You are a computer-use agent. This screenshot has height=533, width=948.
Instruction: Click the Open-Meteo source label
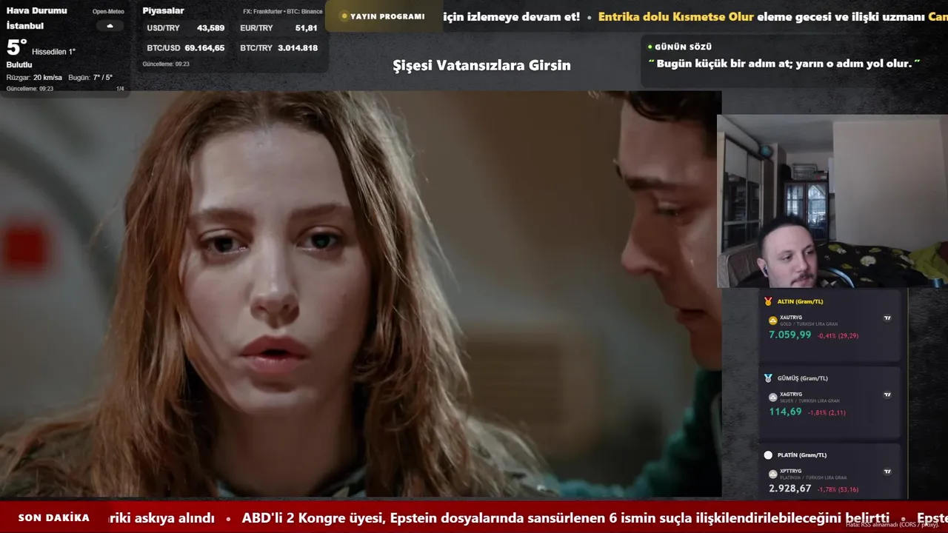point(108,12)
